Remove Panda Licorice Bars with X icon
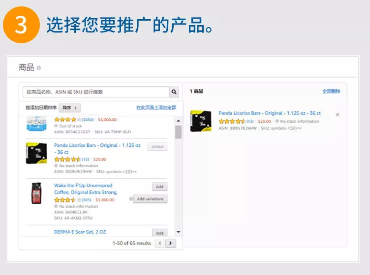 click(338, 114)
